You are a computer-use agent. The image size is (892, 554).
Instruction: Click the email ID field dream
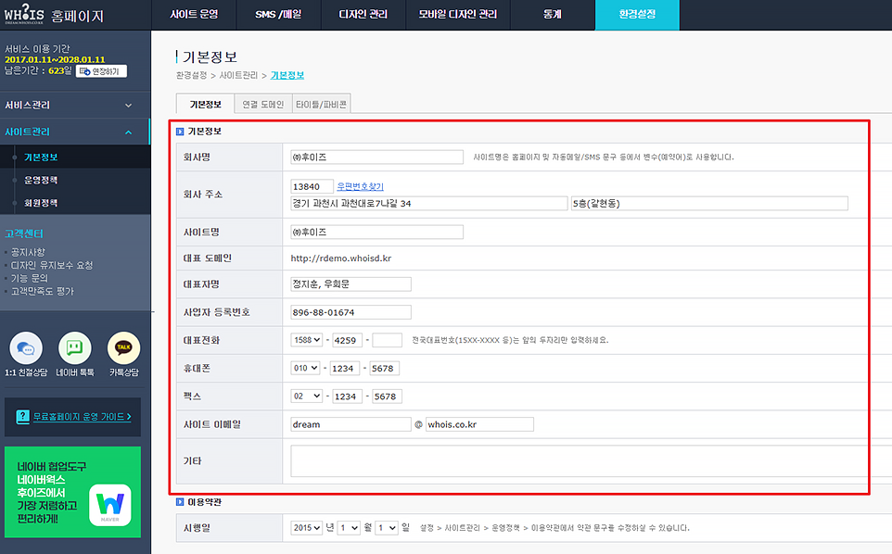[x=350, y=424]
